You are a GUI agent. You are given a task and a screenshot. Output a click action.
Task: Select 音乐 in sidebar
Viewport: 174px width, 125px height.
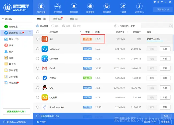pos(17,45)
